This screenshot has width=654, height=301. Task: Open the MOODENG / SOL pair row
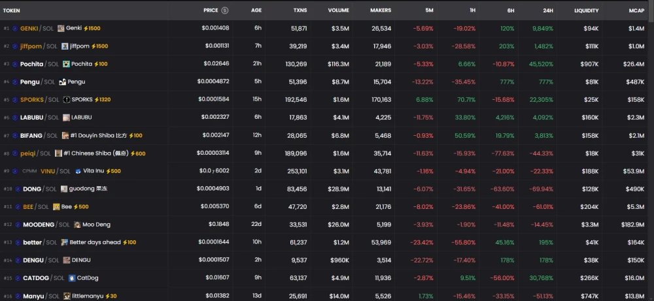(x=324, y=225)
